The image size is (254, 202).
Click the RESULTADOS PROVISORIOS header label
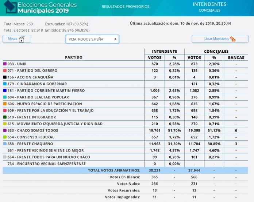(x=126, y=7)
